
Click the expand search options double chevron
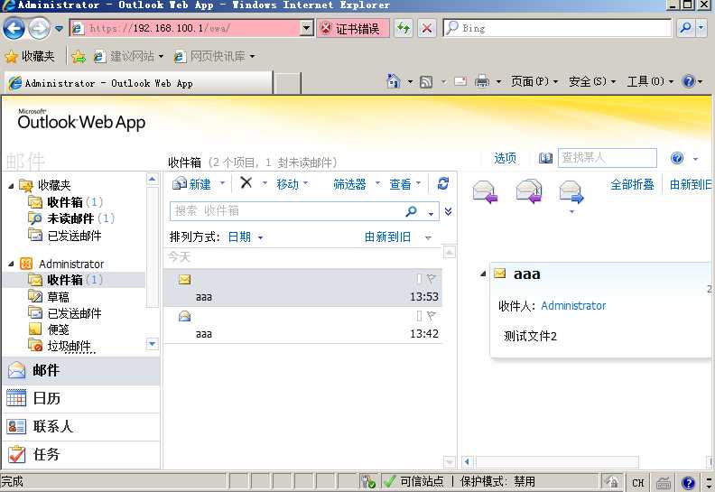click(449, 211)
